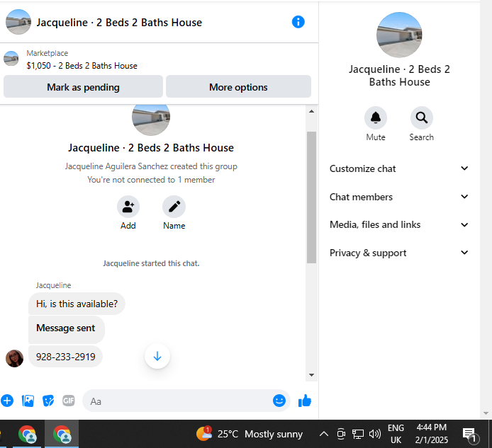Click the house photo above group name
Screen dimensions: 492x448
click(x=151, y=120)
